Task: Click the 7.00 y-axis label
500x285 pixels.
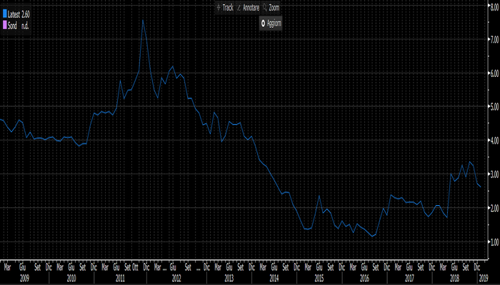Action: tap(493, 39)
